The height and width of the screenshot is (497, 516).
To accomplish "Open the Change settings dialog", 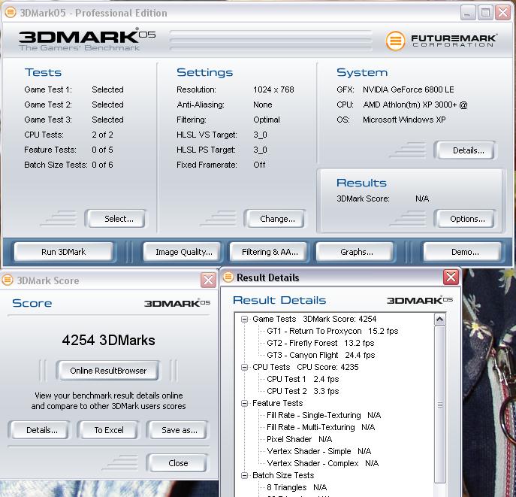I will [275, 219].
